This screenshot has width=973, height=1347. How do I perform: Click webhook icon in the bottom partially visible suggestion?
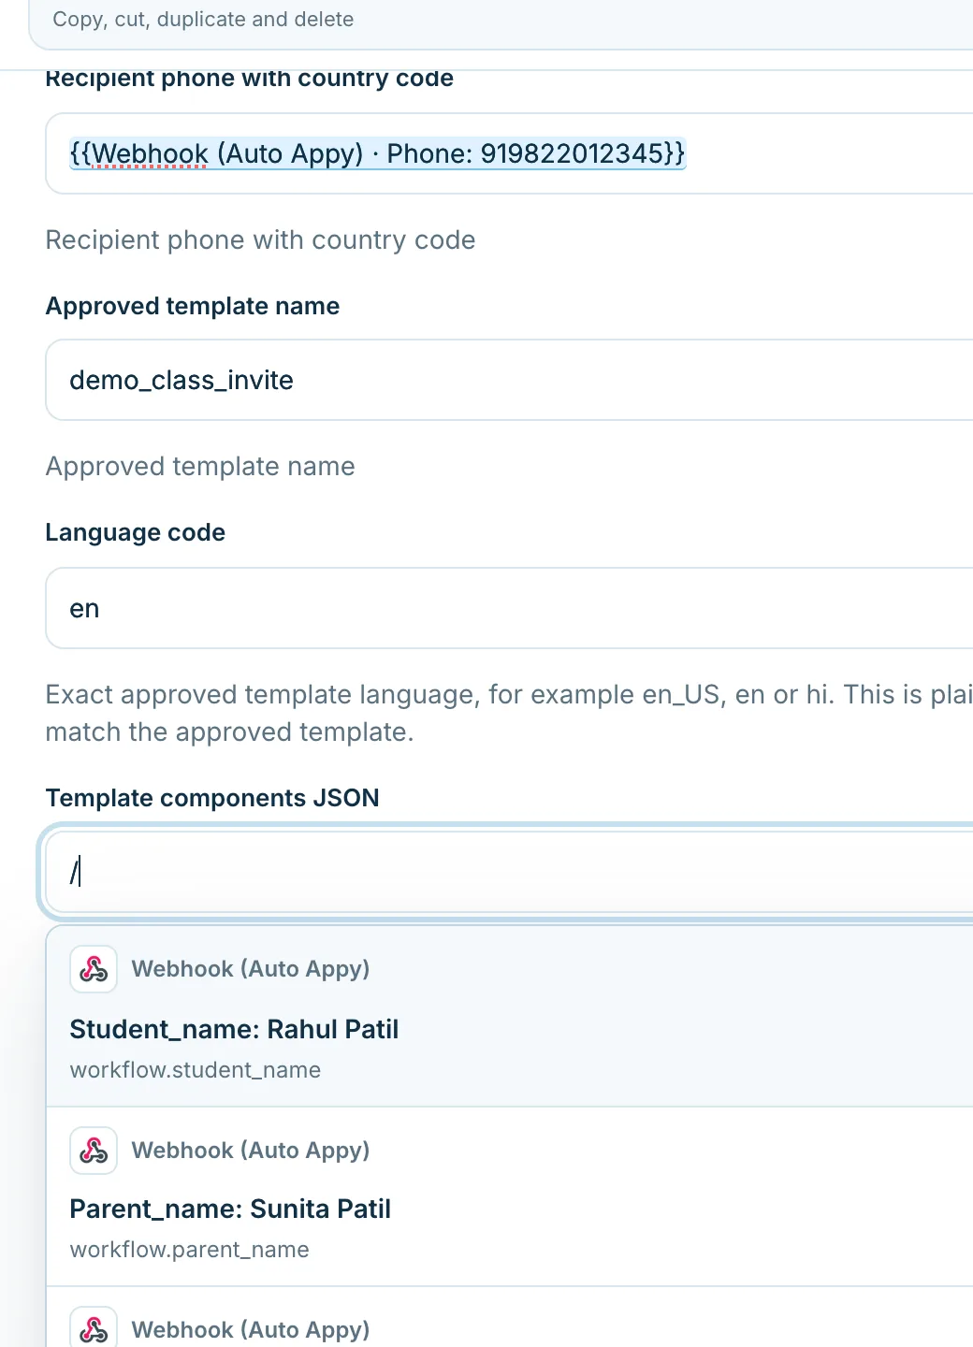click(x=94, y=1328)
